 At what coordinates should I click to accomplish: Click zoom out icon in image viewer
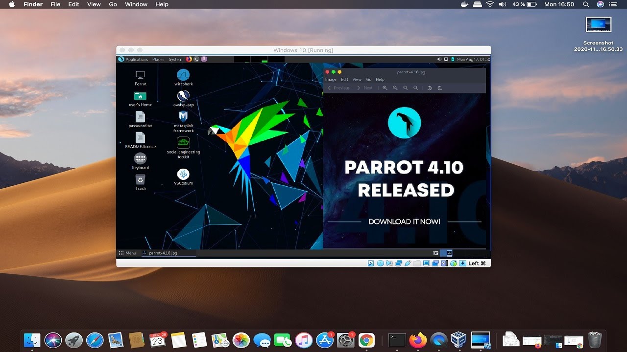pos(395,88)
